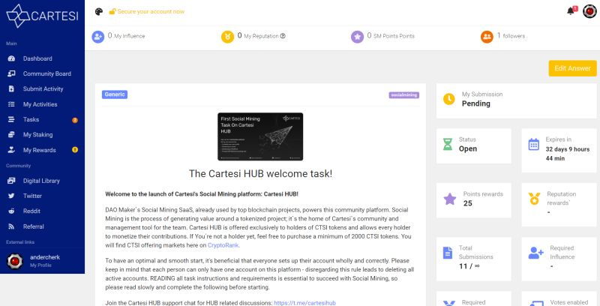
Task: Open the First Social Mining task thumbnail
Action: click(x=260, y=136)
